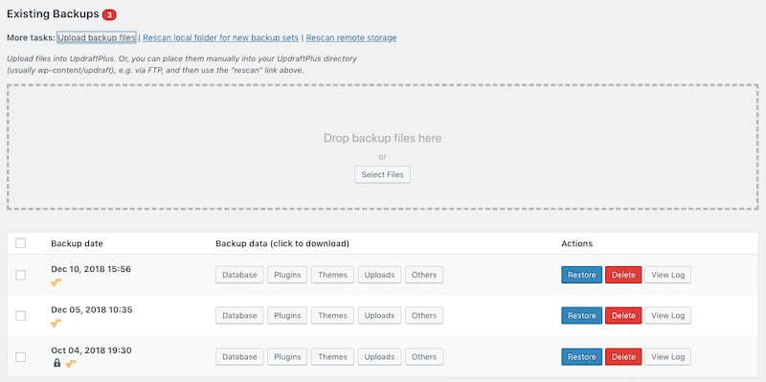Viewport: 766px width, 382px height.
Task: Download Database from Dec 05 backup
Action: [239, 316]
